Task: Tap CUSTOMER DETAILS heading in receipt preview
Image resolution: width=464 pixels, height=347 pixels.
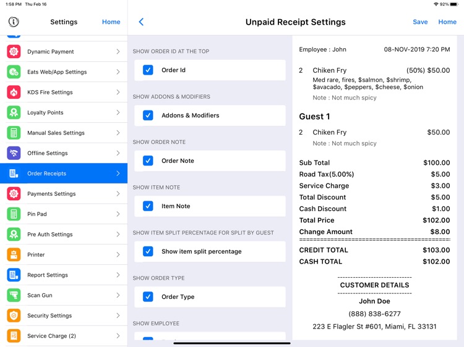Action: coord(374,285)
